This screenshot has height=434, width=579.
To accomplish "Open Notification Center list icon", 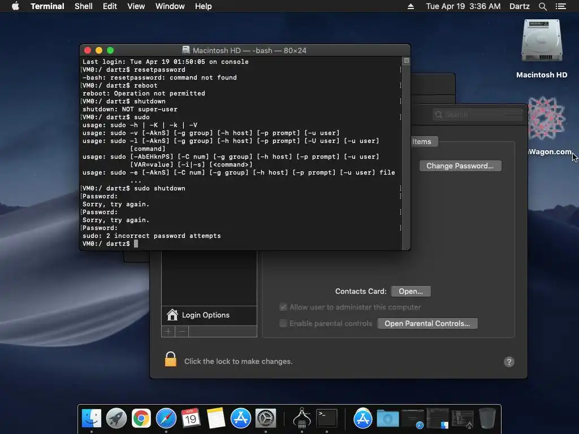I will click(x=561, y=6).
